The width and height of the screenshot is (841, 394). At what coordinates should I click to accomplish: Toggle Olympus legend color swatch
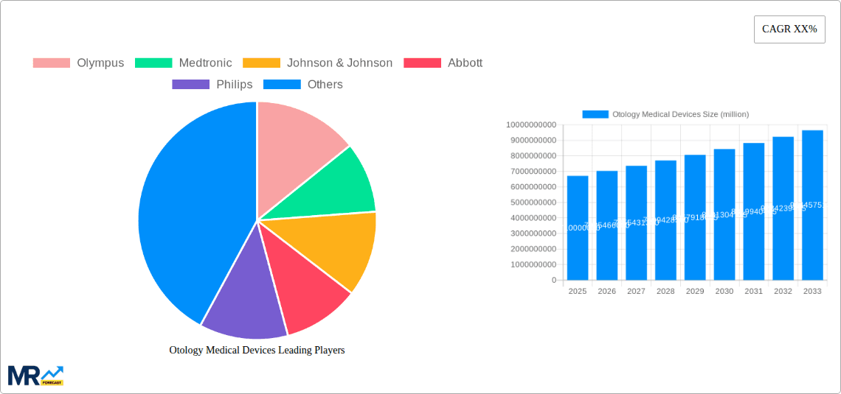[51, 63]
